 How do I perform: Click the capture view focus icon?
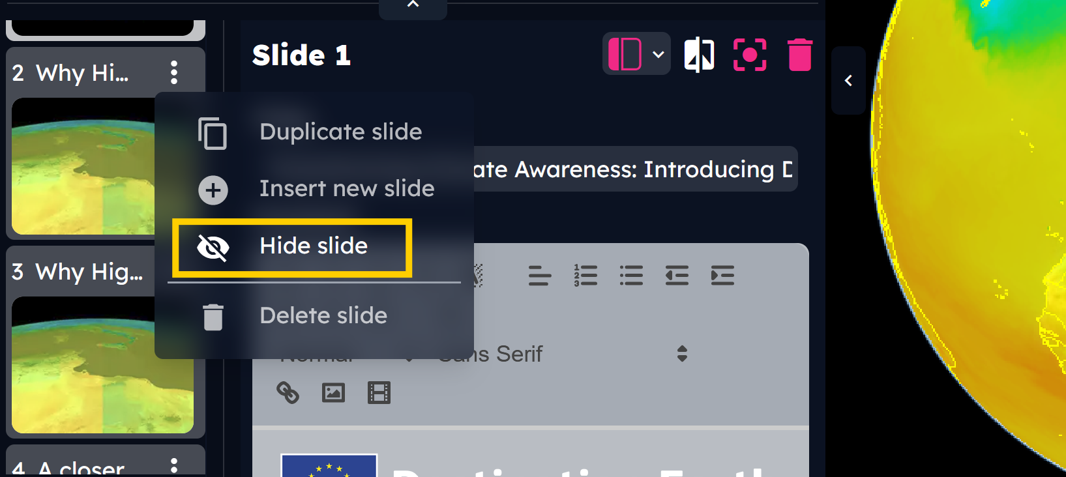749,55
